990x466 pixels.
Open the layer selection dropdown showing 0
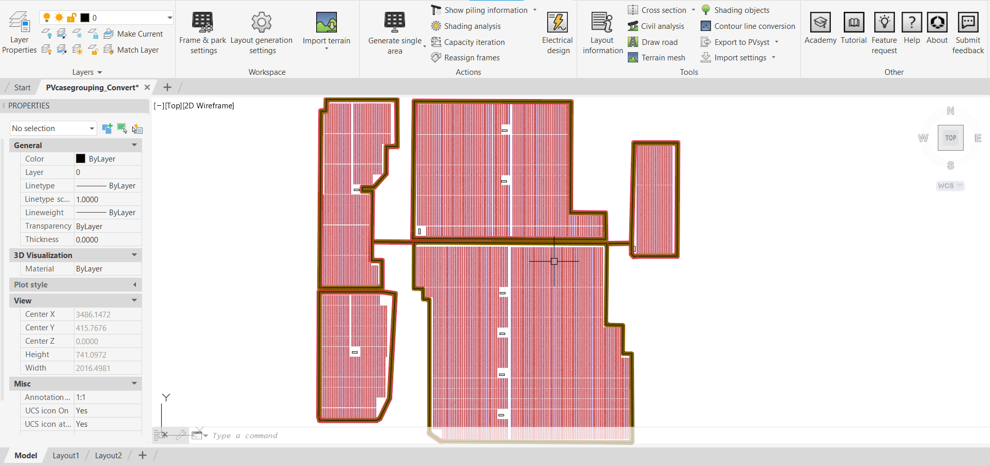(x=170, y=17)
